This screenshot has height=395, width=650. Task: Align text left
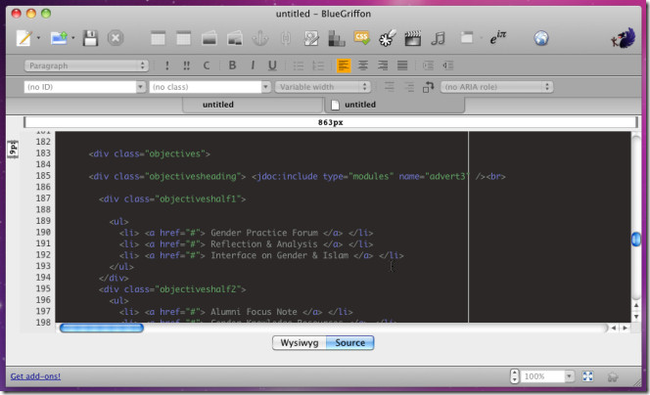click(344, 66)
